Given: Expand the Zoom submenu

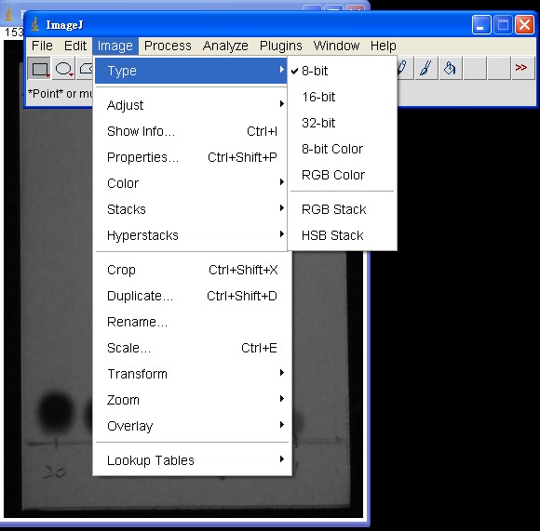Looking at the screenshot, I should [x=192, y=400].
